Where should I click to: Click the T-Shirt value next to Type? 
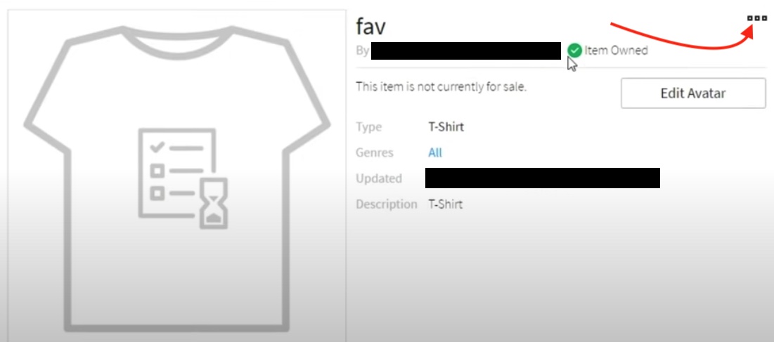click(x=446, y=127)
